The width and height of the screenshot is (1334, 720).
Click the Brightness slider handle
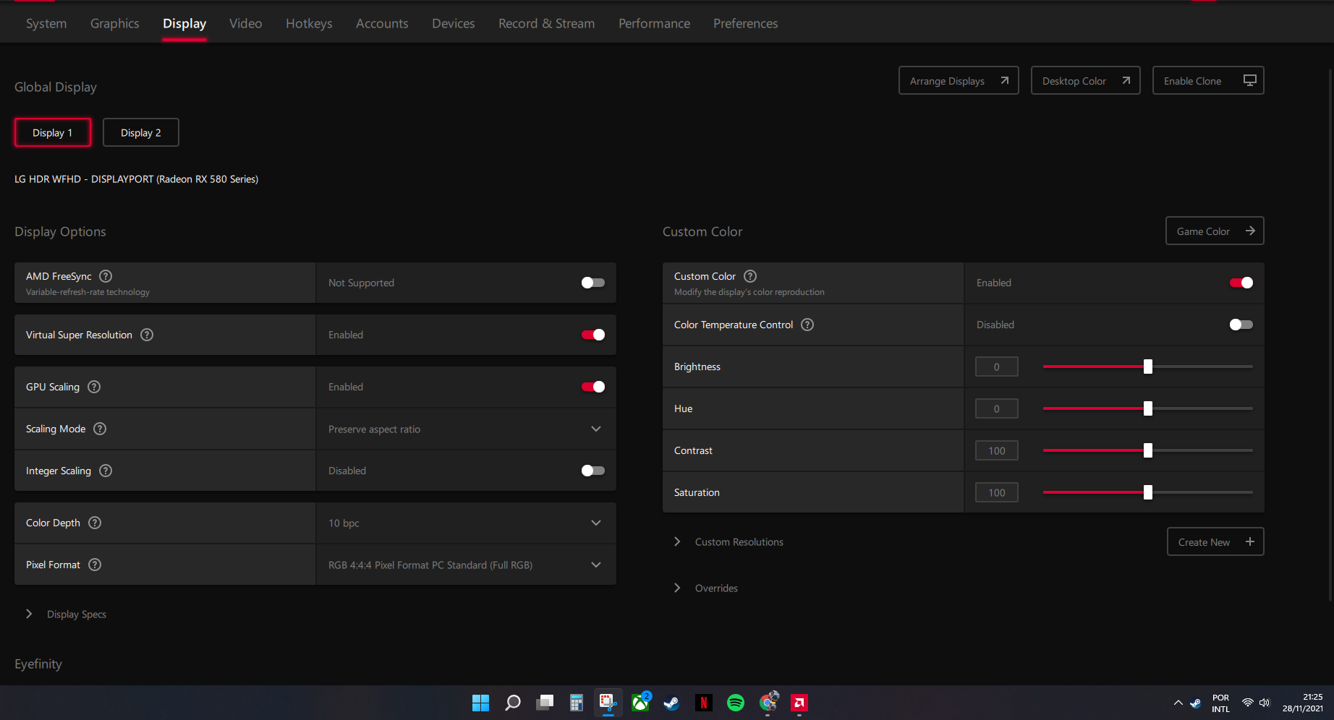(x=1148, y=367)
